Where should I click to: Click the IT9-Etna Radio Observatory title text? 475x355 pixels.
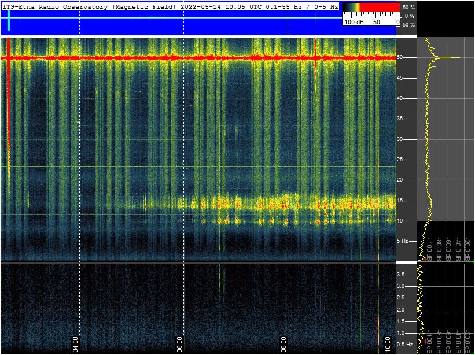point(55,7)
